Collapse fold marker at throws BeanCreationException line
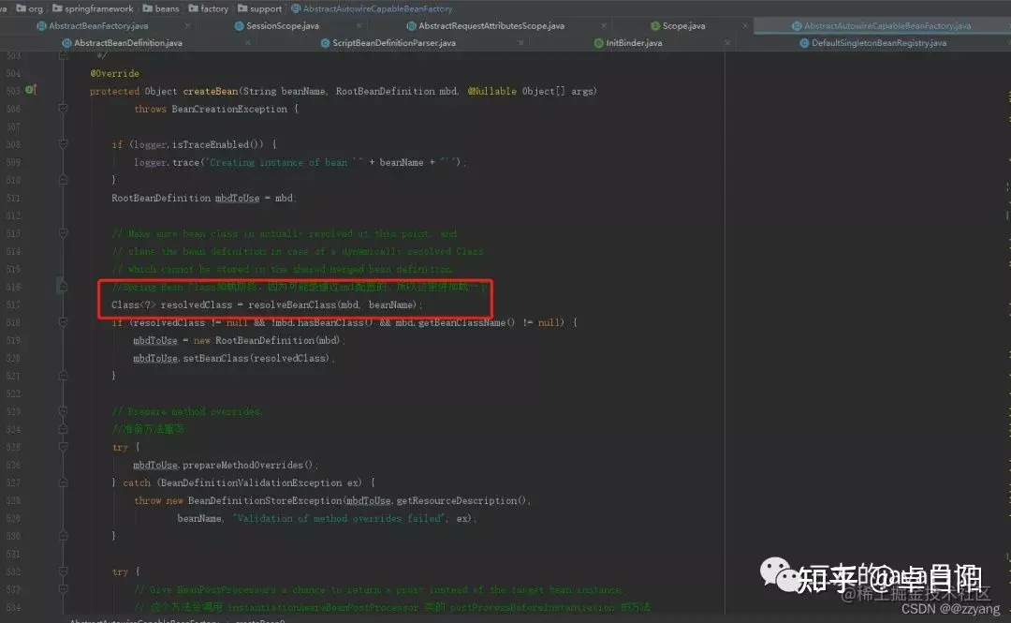Viewport: 1011px width, 623px height. [x=64, y=109]
